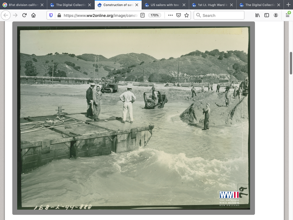Click the browser Back arrow button

tap(6, 15)
